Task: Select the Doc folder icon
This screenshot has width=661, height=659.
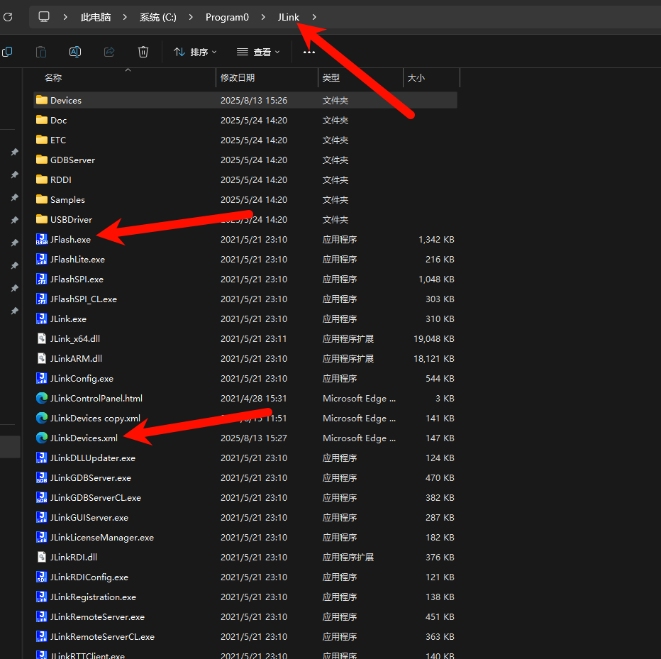Action: pos(42,120)
